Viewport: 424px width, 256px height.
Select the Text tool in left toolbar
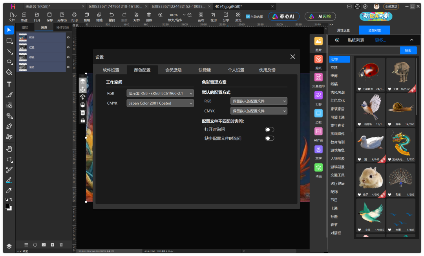coord(9,84)
